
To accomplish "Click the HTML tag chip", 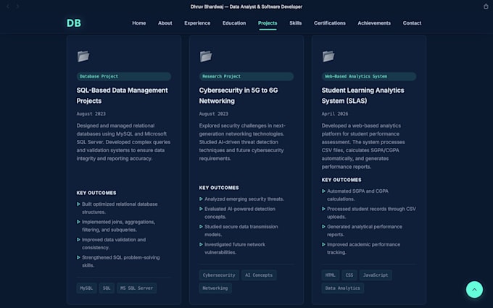I will click(331, 275).
